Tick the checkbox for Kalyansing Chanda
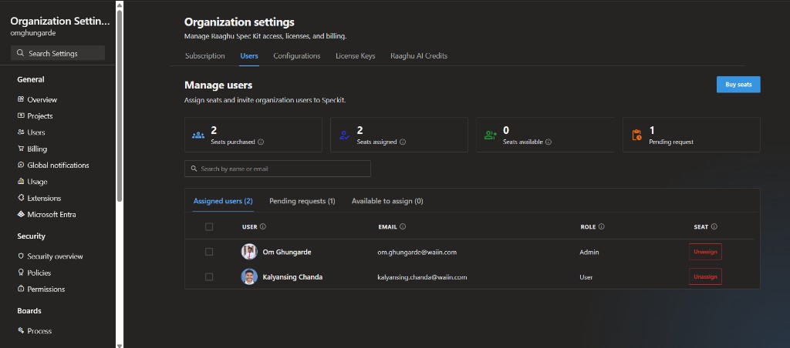The height and width of the screenshot is (348, 790). click(209, 276)
